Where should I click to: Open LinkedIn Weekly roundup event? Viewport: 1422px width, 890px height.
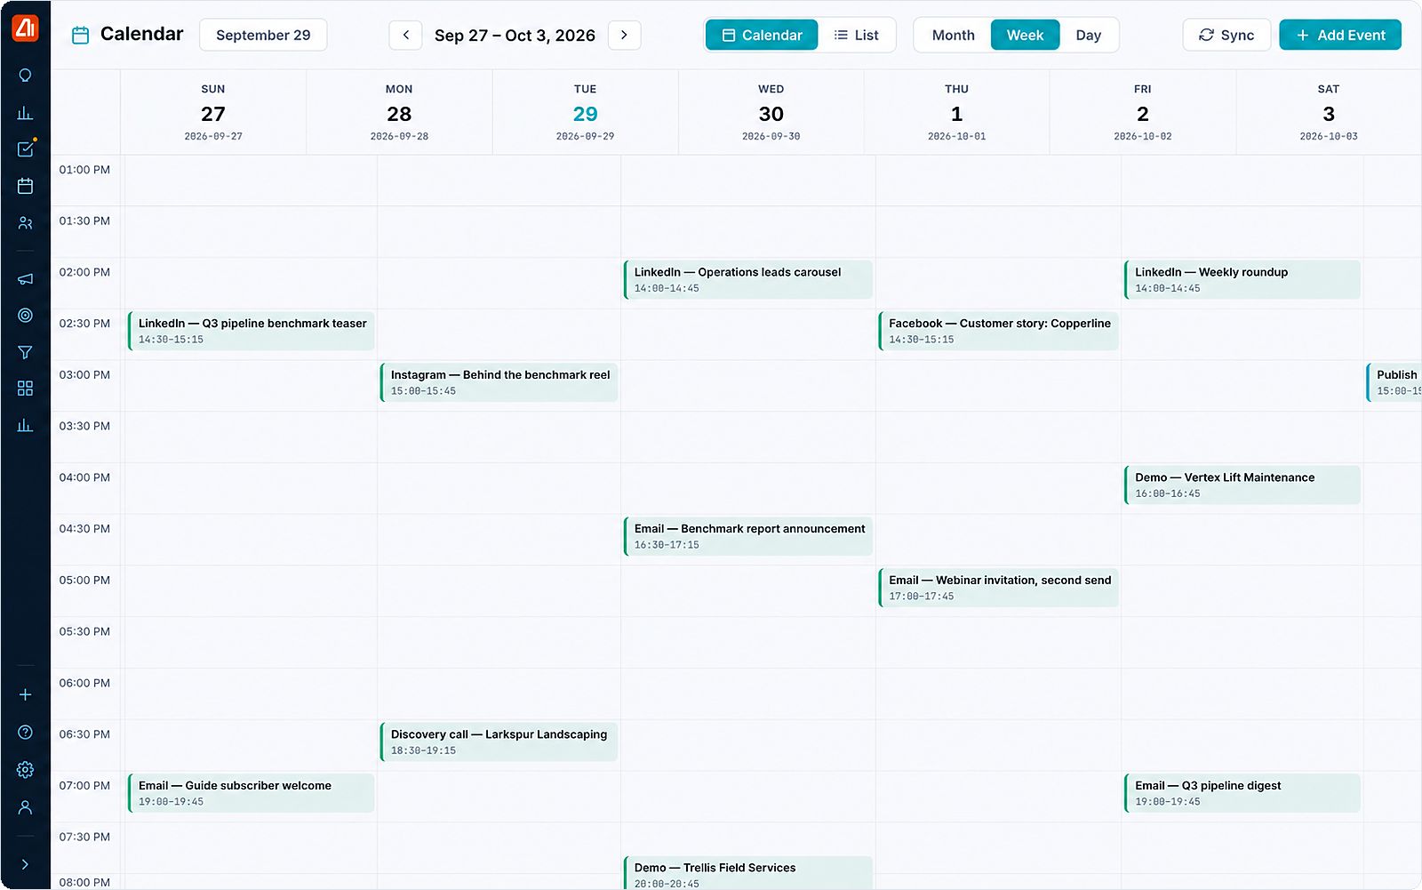tap(1242, 279)
